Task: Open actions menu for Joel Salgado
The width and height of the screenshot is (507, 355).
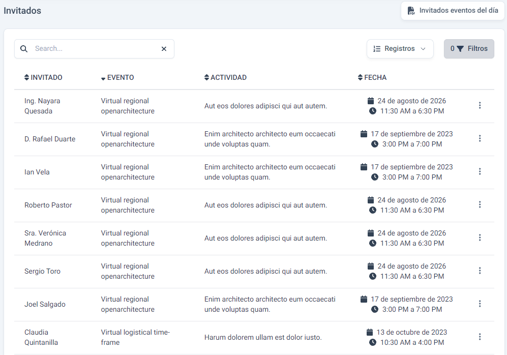Action: [x=480, y=304]
